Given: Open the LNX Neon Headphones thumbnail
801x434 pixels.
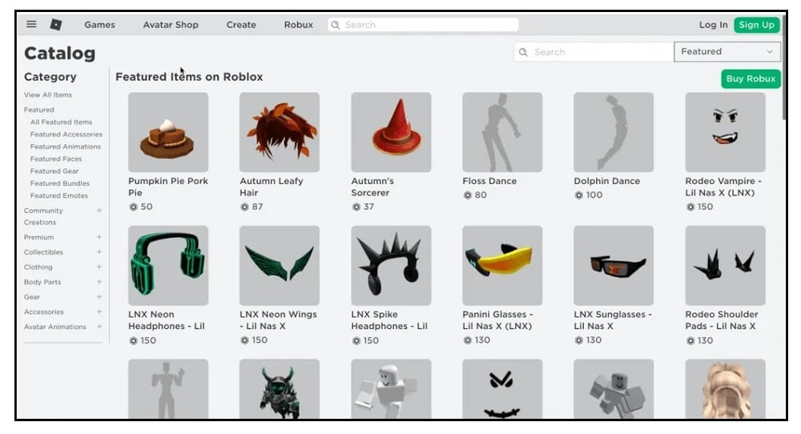Looking at the screenshot, I should 168,266.
